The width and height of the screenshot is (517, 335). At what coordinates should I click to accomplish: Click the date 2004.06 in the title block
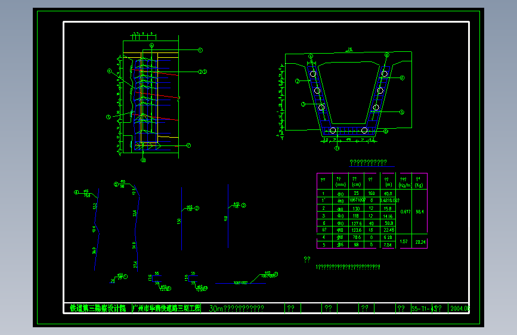(x=460, y=309)
